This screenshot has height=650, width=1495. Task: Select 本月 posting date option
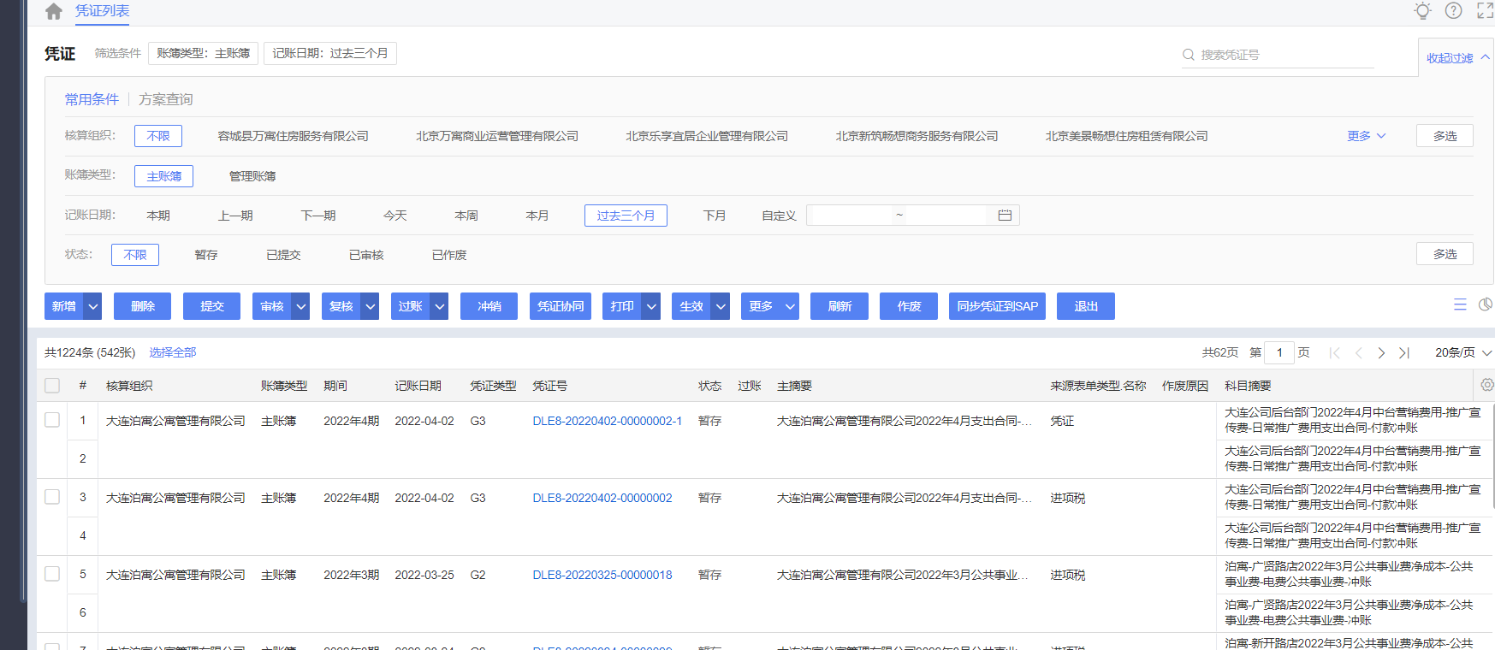click(x=537, y=216)
